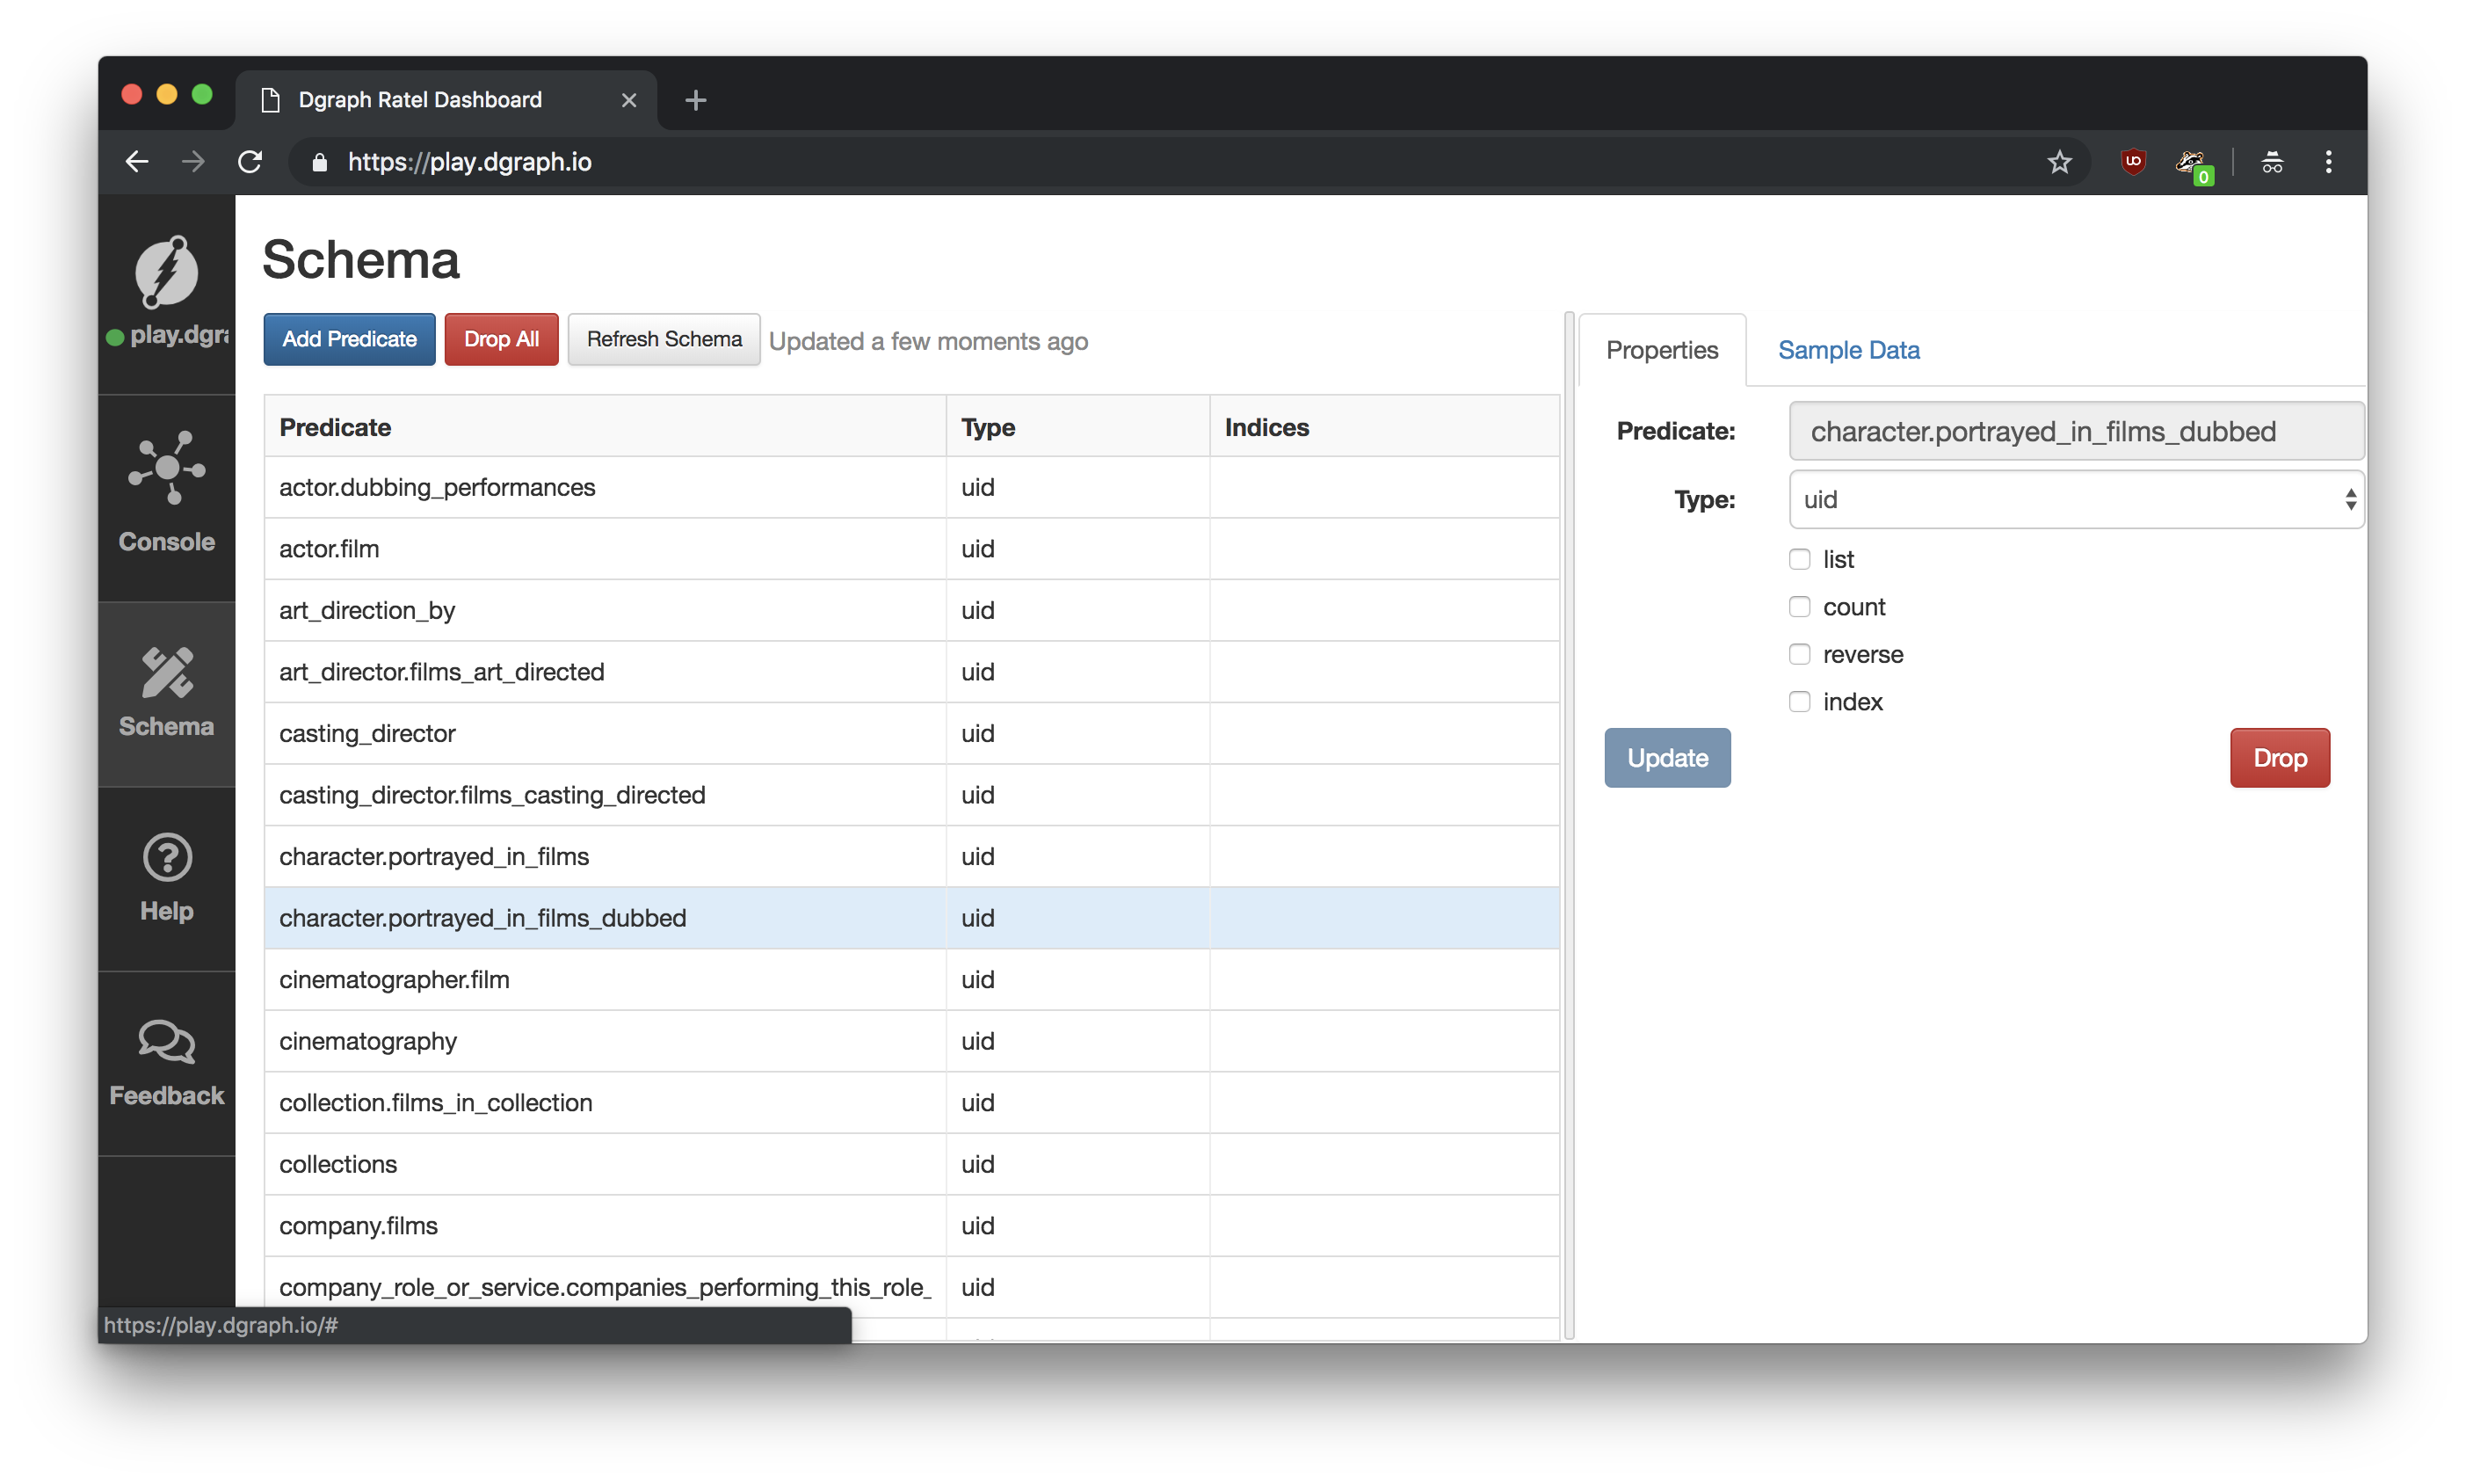This screenshot has width=2466, height=1484.
Task: Navigate back using the browser back arrow
Action: pyautogui.click(x=136, y=161)
